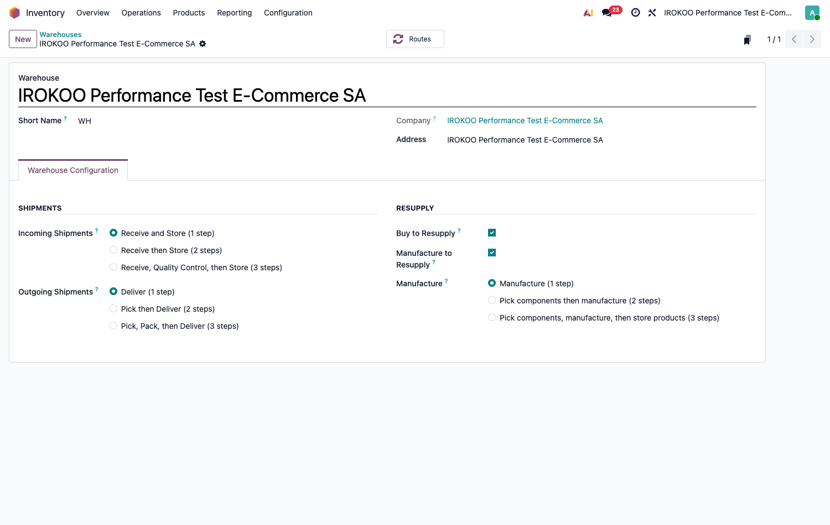Click the 1 / 1 pager counter
The height and width of the screenshot is (525, 830).
pyautogui.click(x=774, y=39)
